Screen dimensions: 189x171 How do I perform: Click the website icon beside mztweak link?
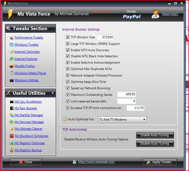[x=74, y=162]
